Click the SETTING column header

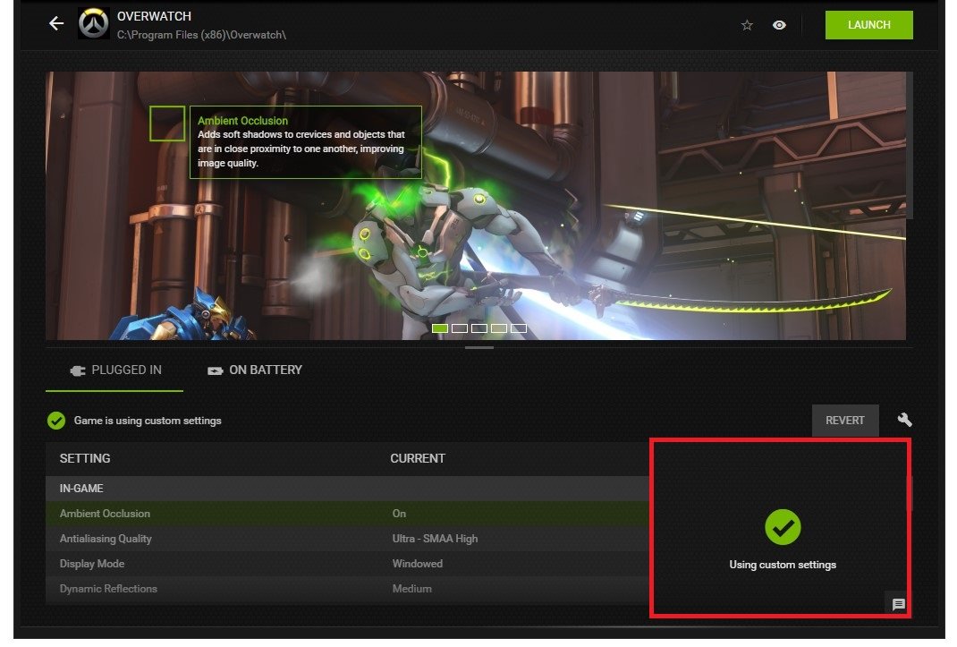[85, 459]
